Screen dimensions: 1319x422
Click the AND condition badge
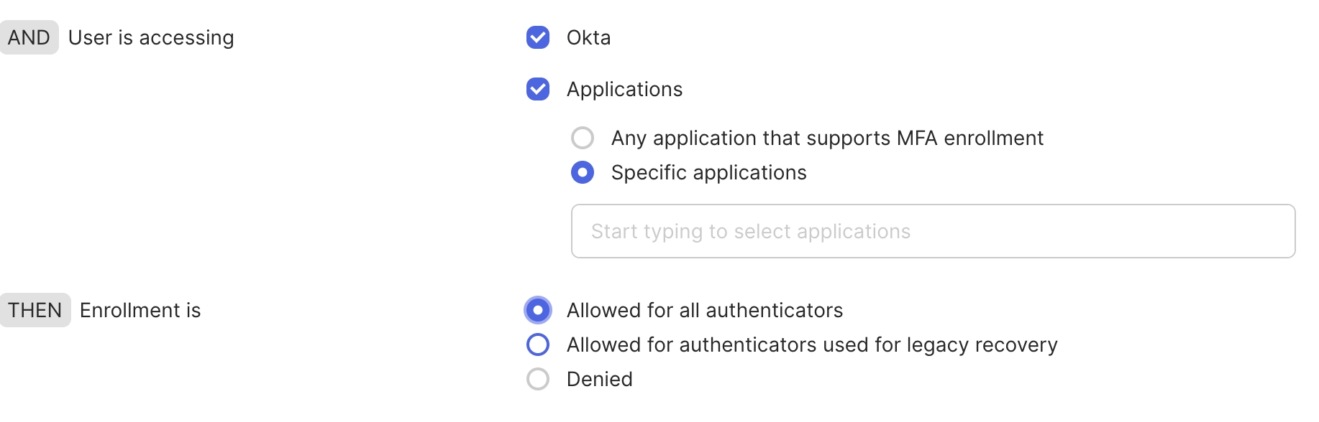(29, 37)
